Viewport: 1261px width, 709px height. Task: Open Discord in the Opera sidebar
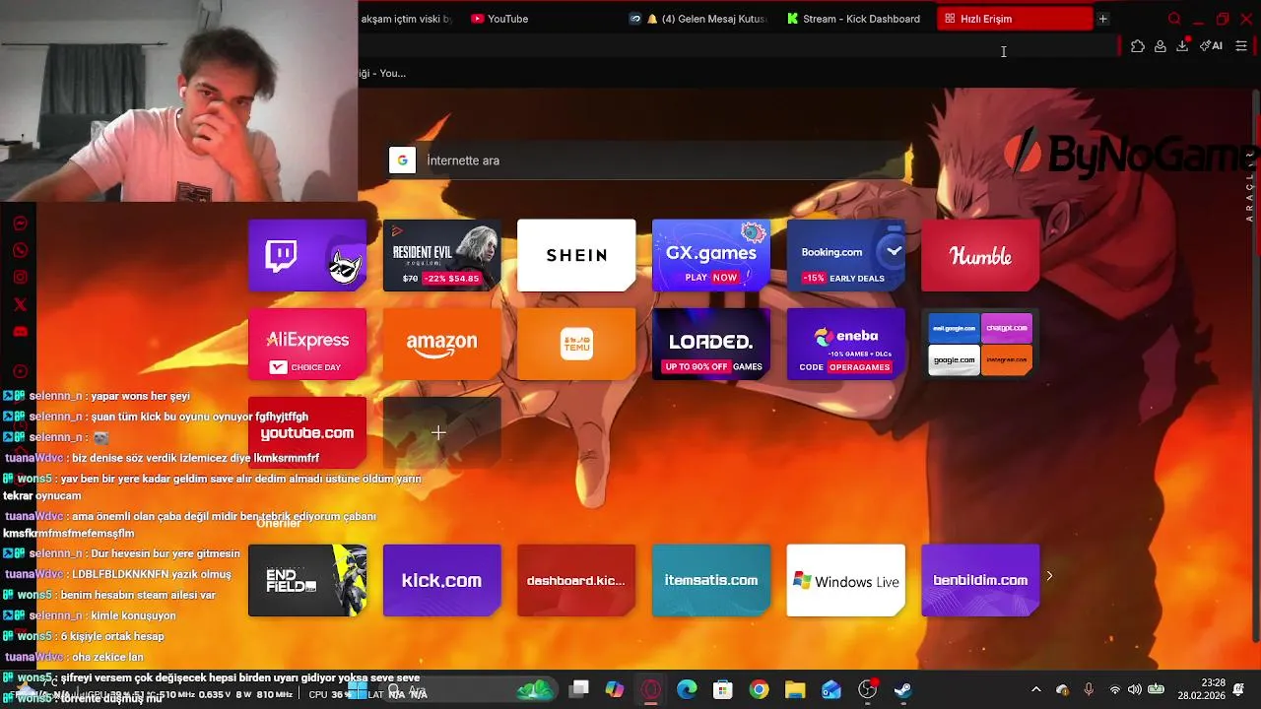[x=20, y=332]
